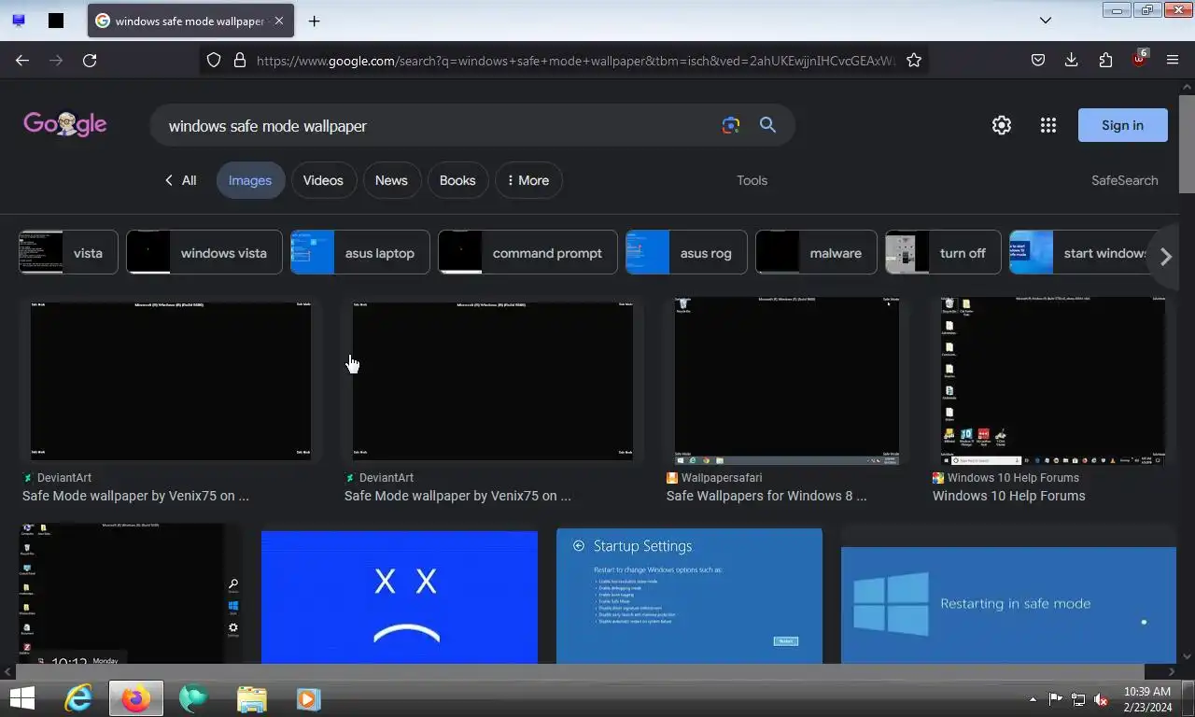The image size is (1195, 717).
Task: View site lock information icon
Action: [x=240, y=60]
